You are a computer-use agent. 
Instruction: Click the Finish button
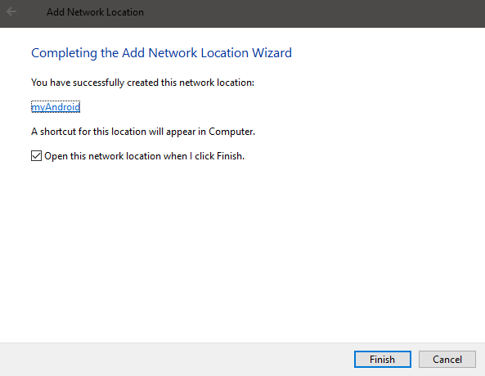[x=382, y=360]
